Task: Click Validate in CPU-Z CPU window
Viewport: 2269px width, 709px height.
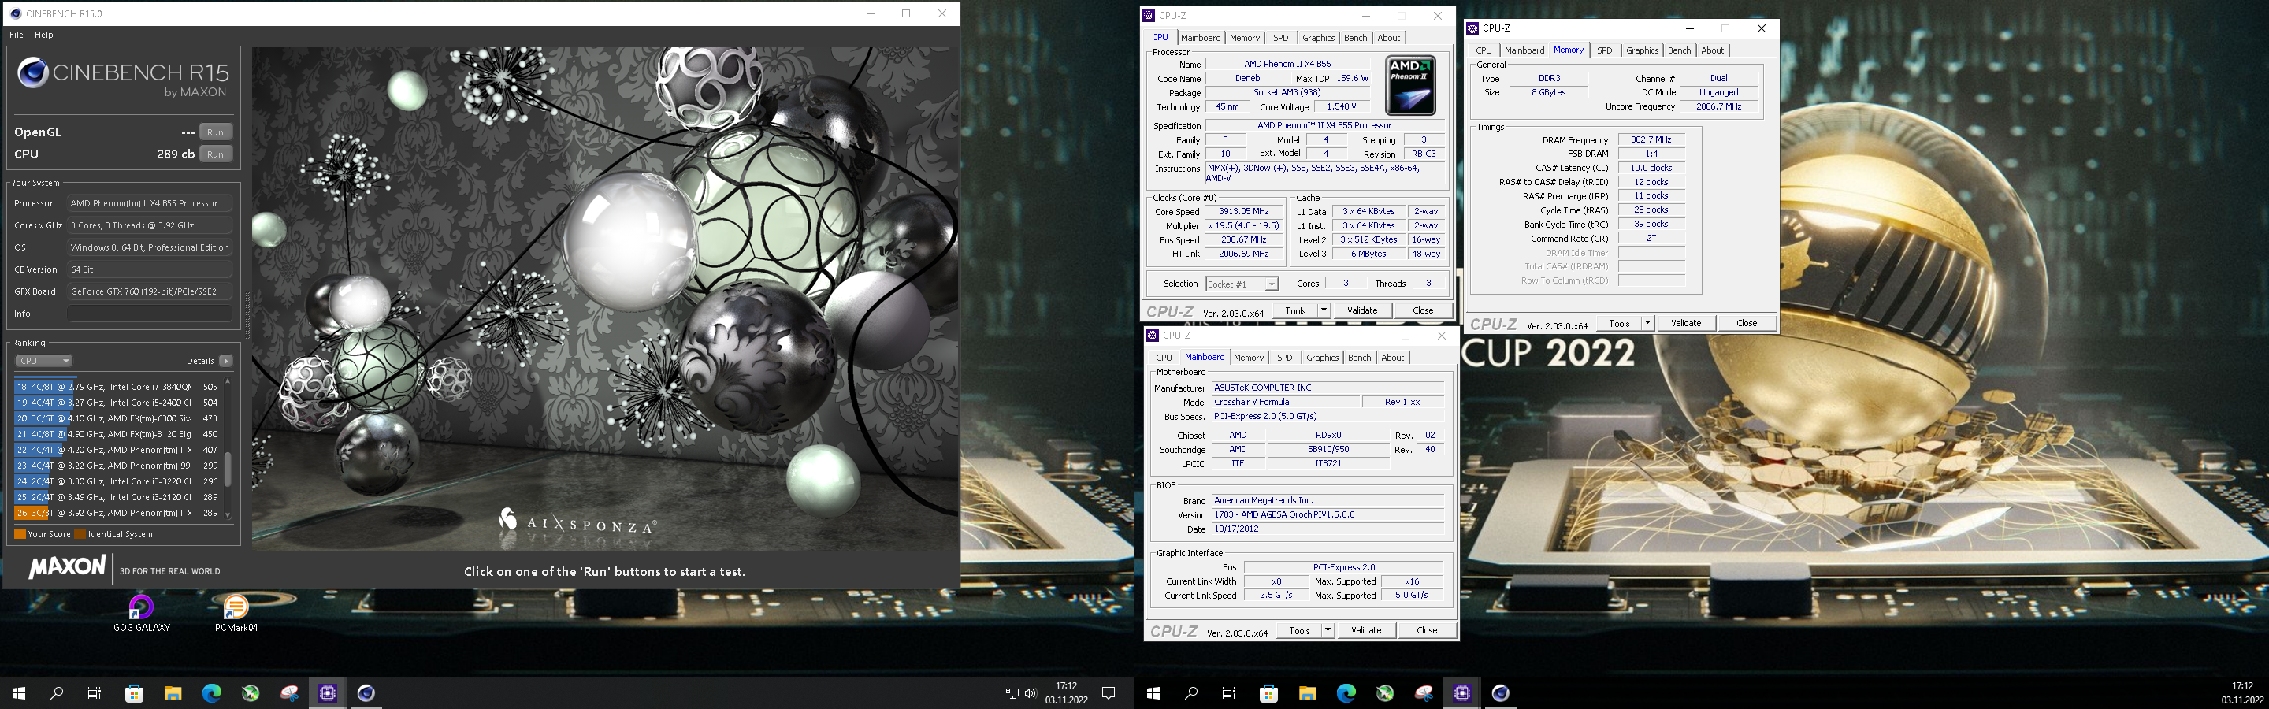Action: tap(1361, 310)
